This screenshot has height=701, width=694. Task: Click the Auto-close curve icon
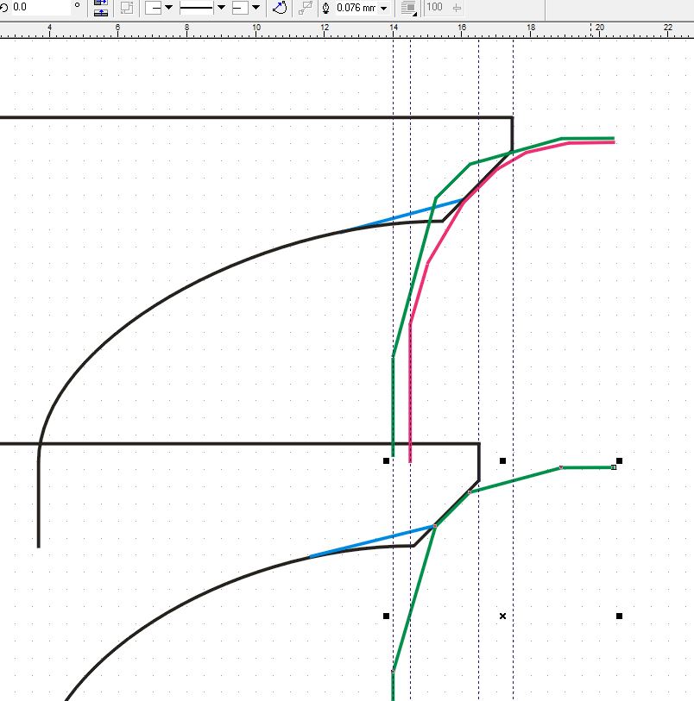pos(280,8)
